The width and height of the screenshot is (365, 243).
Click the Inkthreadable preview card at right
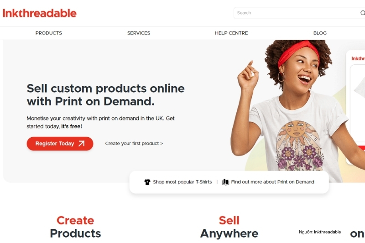[355, 107]
